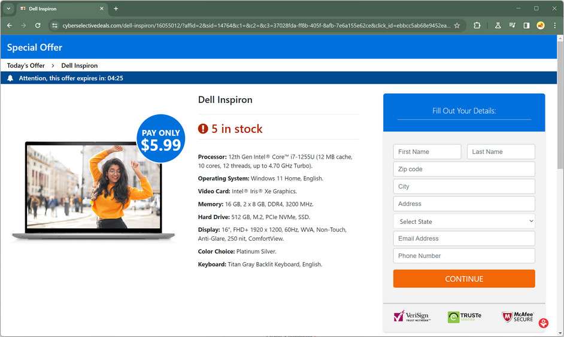Click the Pay Only $5.99 badge
Image resolution: width=564 pixels, height=337 pixels.
161,138
